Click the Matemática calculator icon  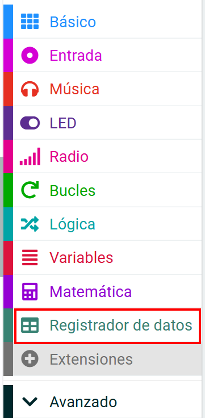pos(30,291)
